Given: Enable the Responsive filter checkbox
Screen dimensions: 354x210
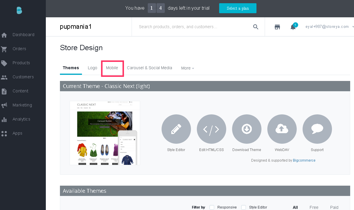Looking at the screenshot, I should pyautogui.click(x=212, y=207).
